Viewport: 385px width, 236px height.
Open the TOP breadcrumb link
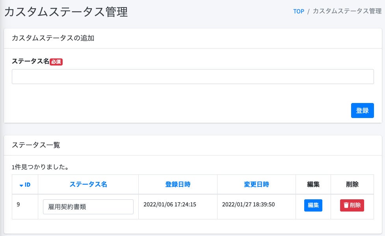(x=299, y=11)
